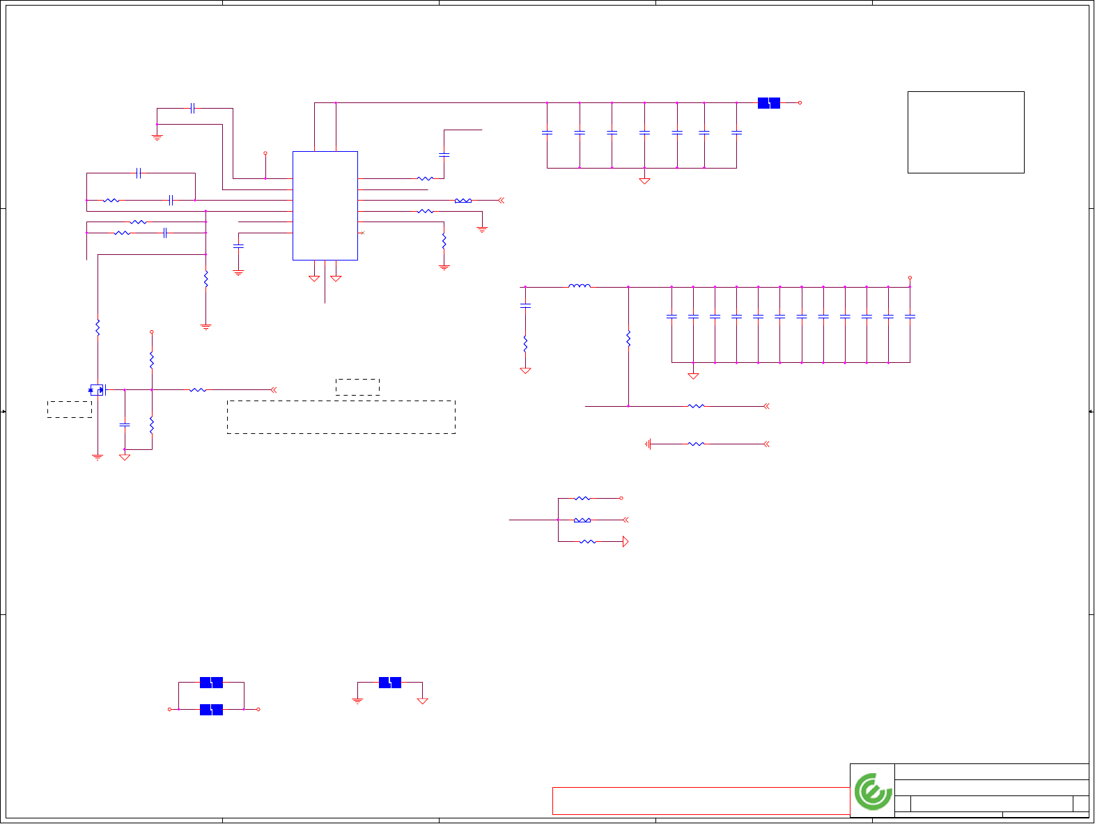Image resolution: width=1095 pixels, height=824 pixels.
Task: Click the wide dashed rectangle in the center
Action: click(341, 417)
